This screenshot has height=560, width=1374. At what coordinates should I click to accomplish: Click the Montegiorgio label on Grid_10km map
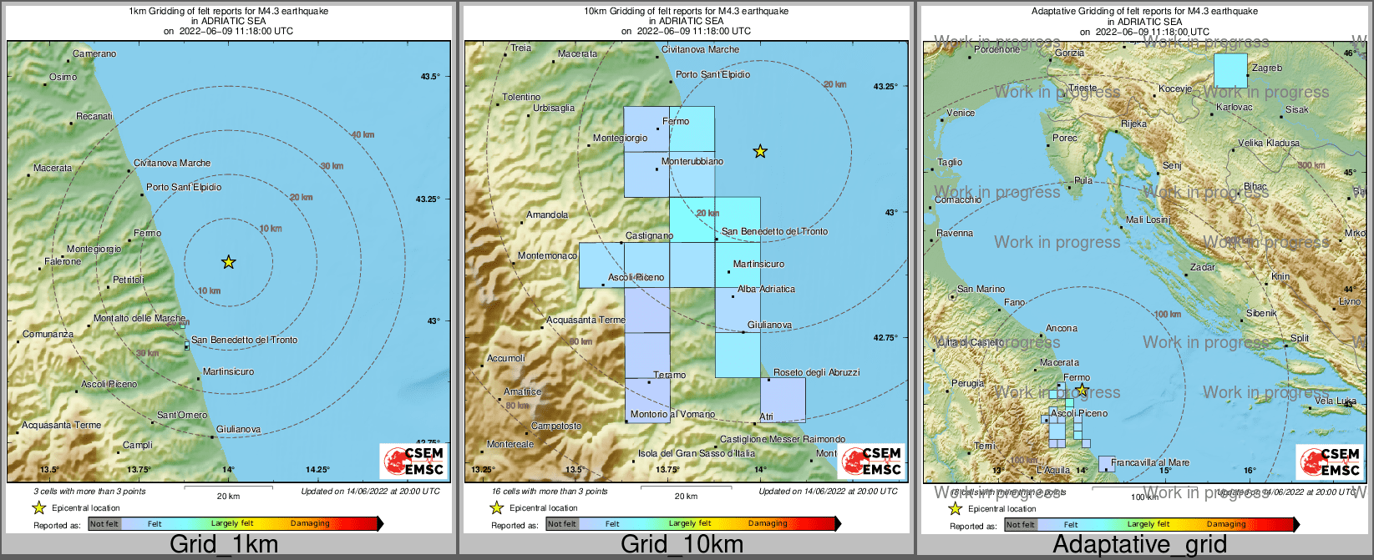click(620, 138)
